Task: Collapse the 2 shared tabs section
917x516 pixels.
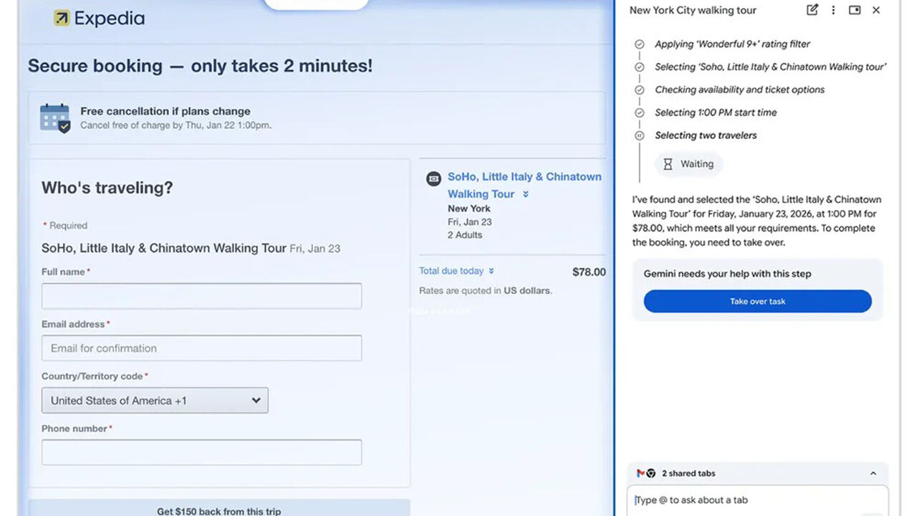Action: coord(873,473)
